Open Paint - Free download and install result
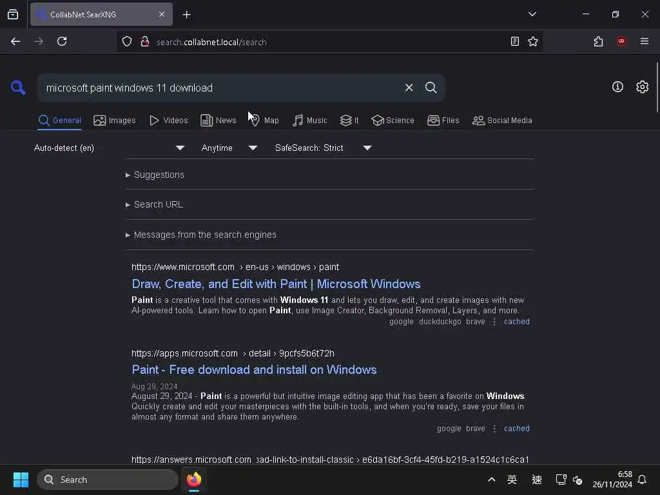Screen dimensions: 660x495 coord(254,370)
